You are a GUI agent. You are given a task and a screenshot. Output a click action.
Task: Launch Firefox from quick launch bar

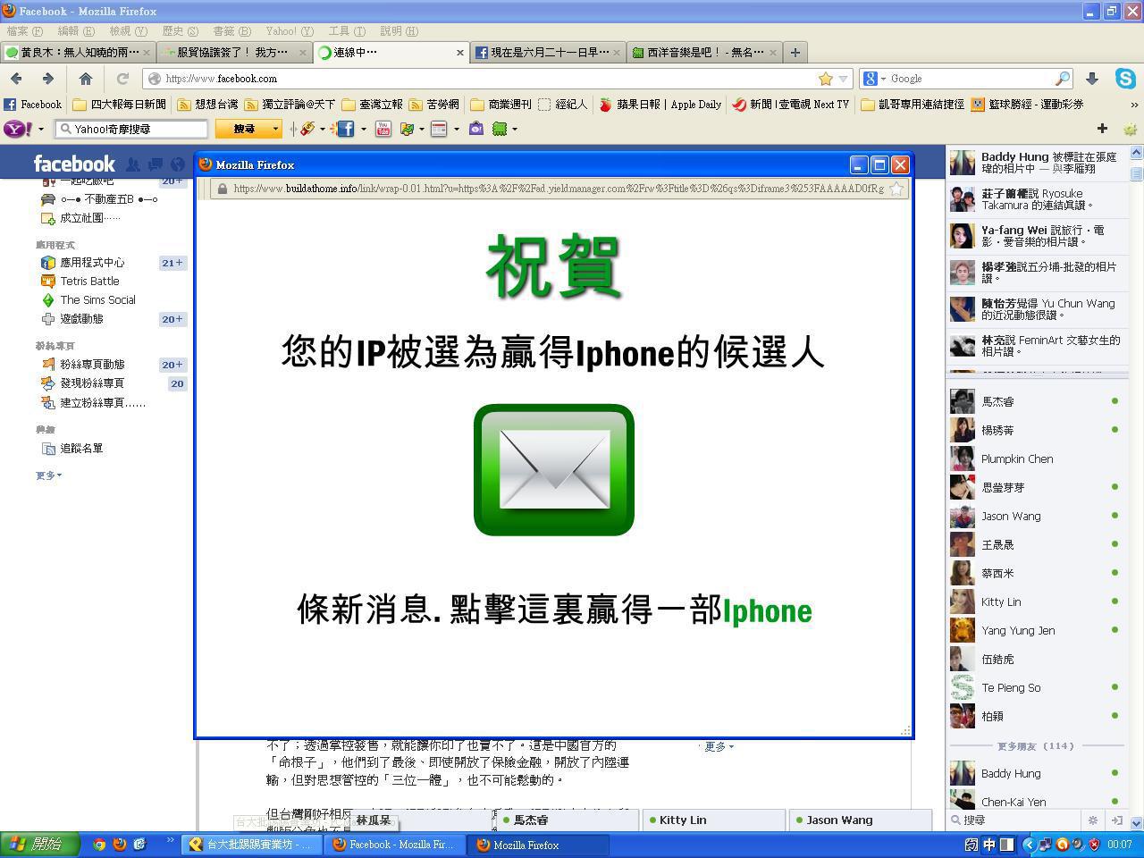[119, 845]
